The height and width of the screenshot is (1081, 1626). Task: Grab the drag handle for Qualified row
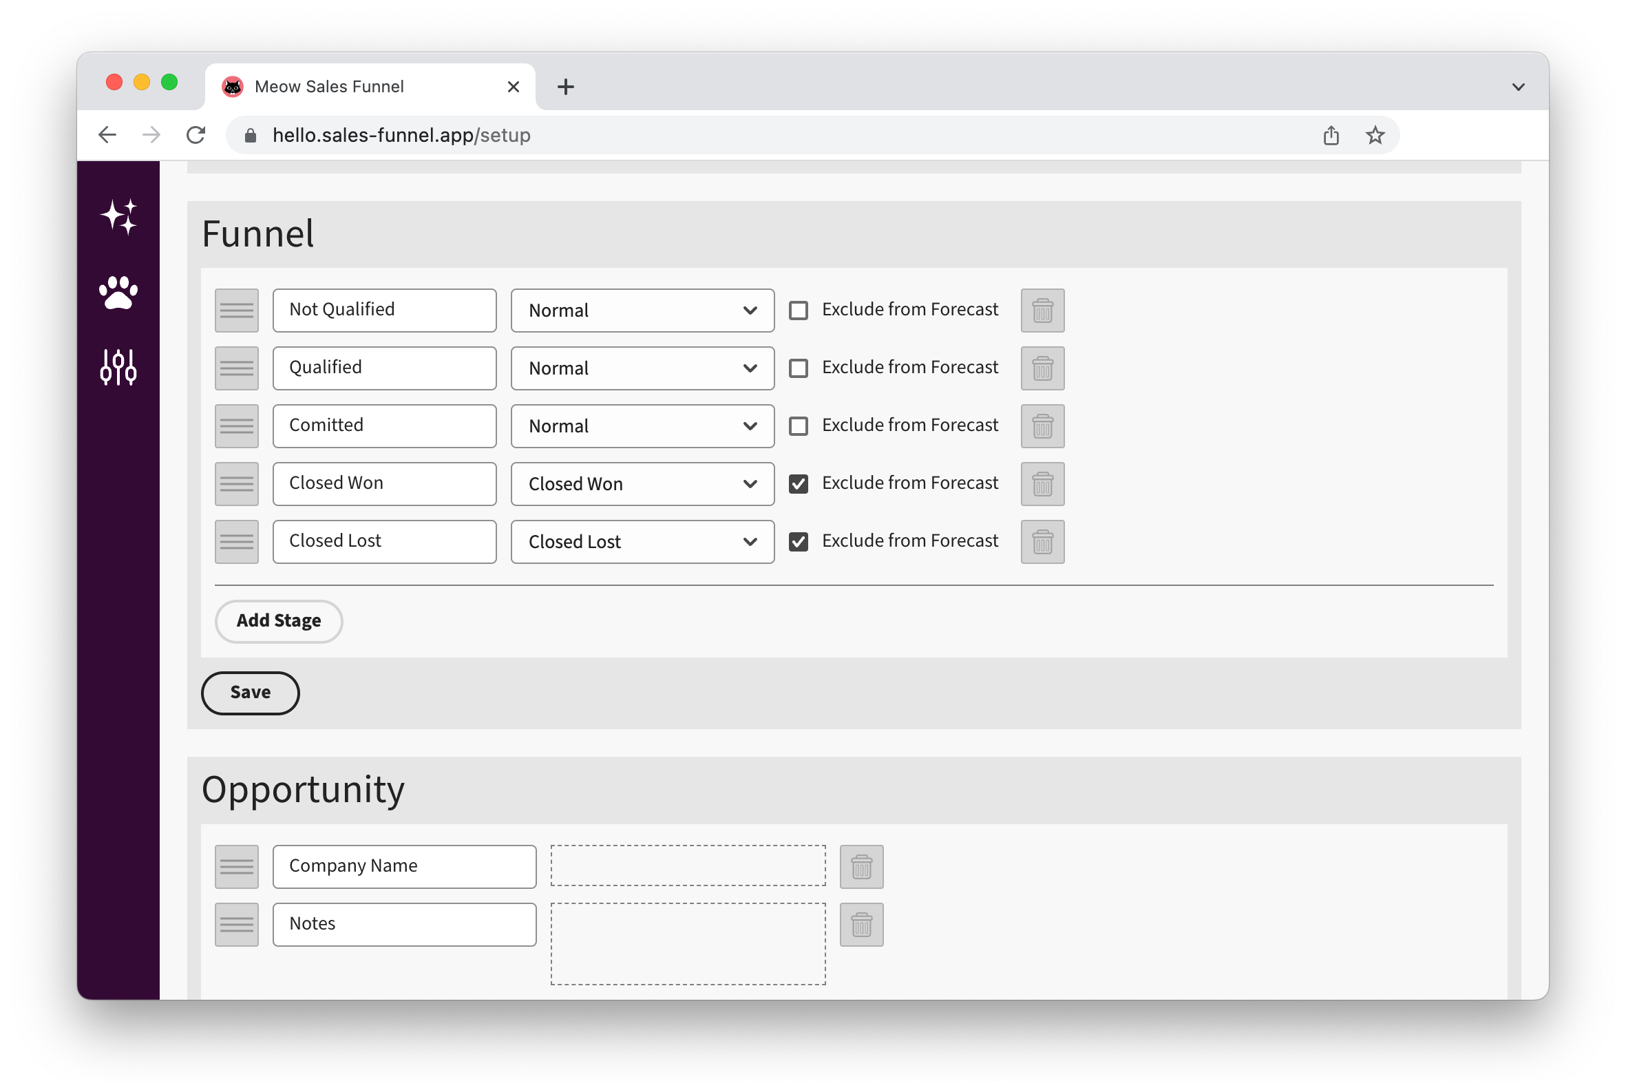pyautogui.click(x=236, y=368)
